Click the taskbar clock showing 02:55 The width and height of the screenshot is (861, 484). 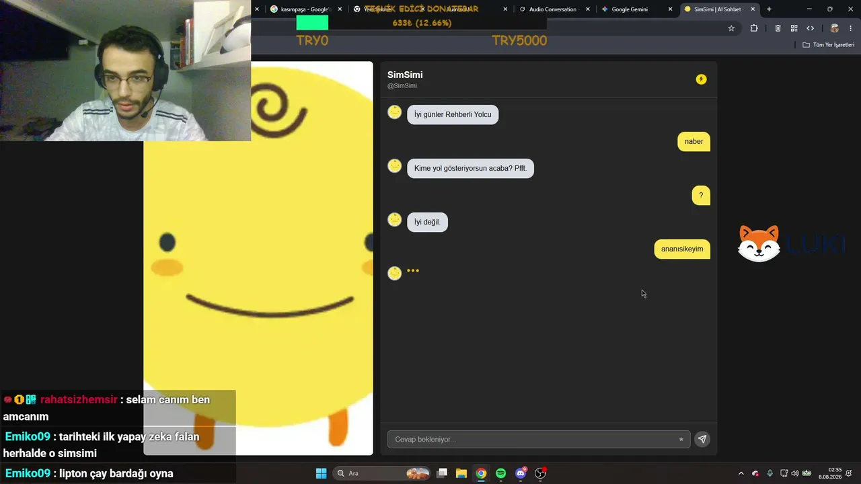tap(830, 473)
